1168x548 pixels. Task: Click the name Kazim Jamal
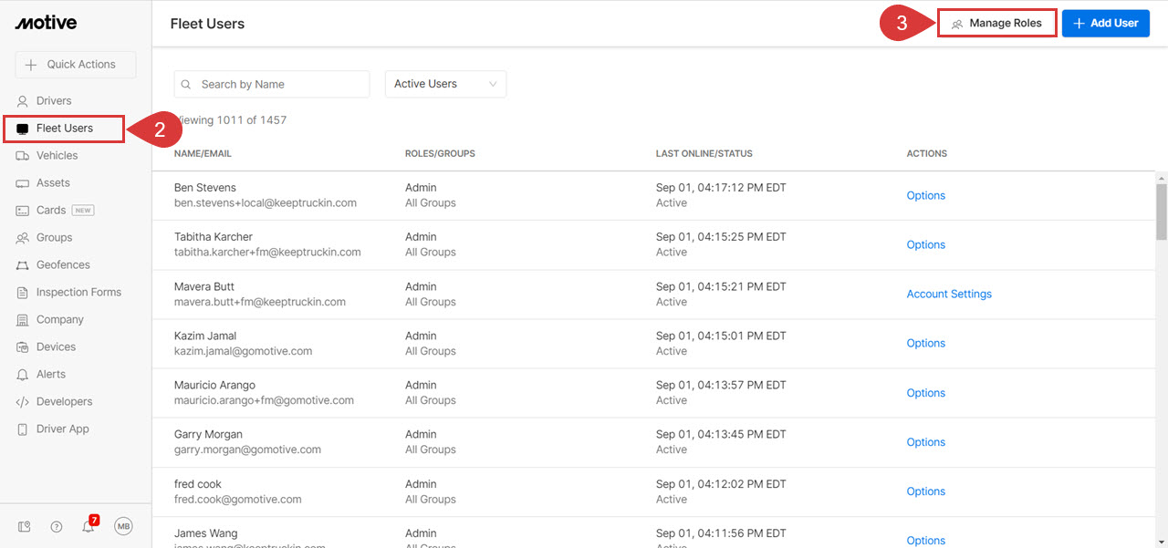click(x=204, y=336)
